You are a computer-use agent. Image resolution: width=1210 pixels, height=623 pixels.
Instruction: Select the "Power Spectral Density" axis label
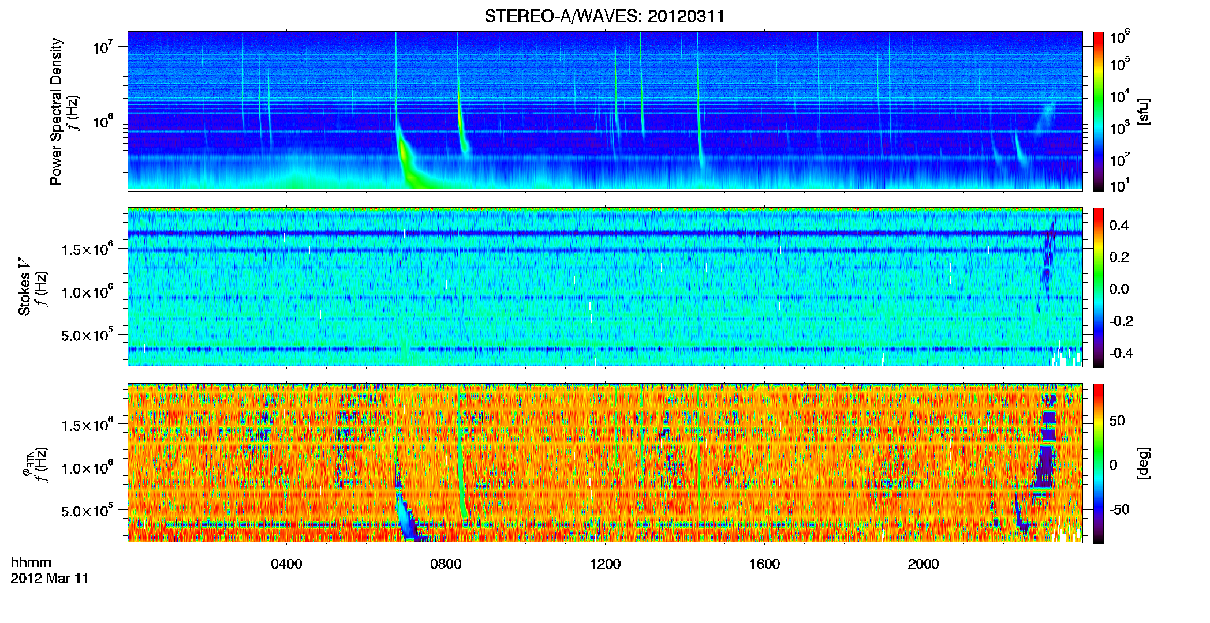pos(56,111)
